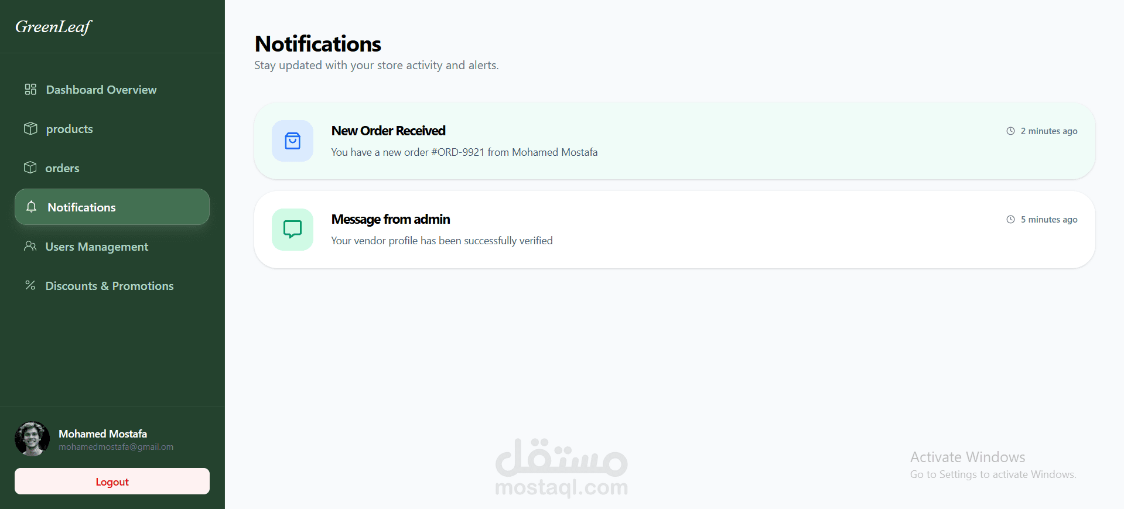Image resolution: width=1124 pixels, height=509 pixels.
Task: Click the products box icon
Action: 30,128
